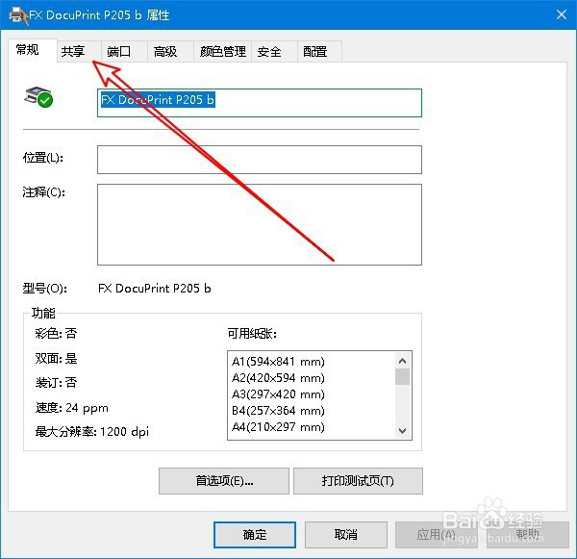Select A3(297x420 mm) paper entry
This screenshot has height=559, width=577.
coord(278,394)
